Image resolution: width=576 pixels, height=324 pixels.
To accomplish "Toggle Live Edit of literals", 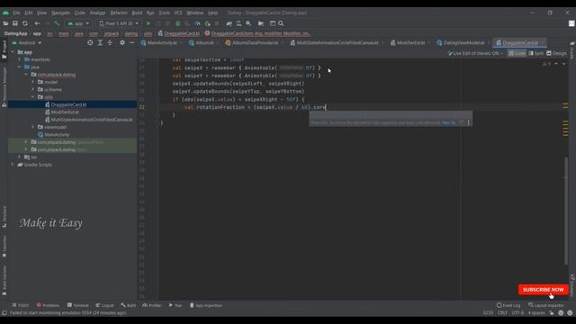I will pos(475,53).
